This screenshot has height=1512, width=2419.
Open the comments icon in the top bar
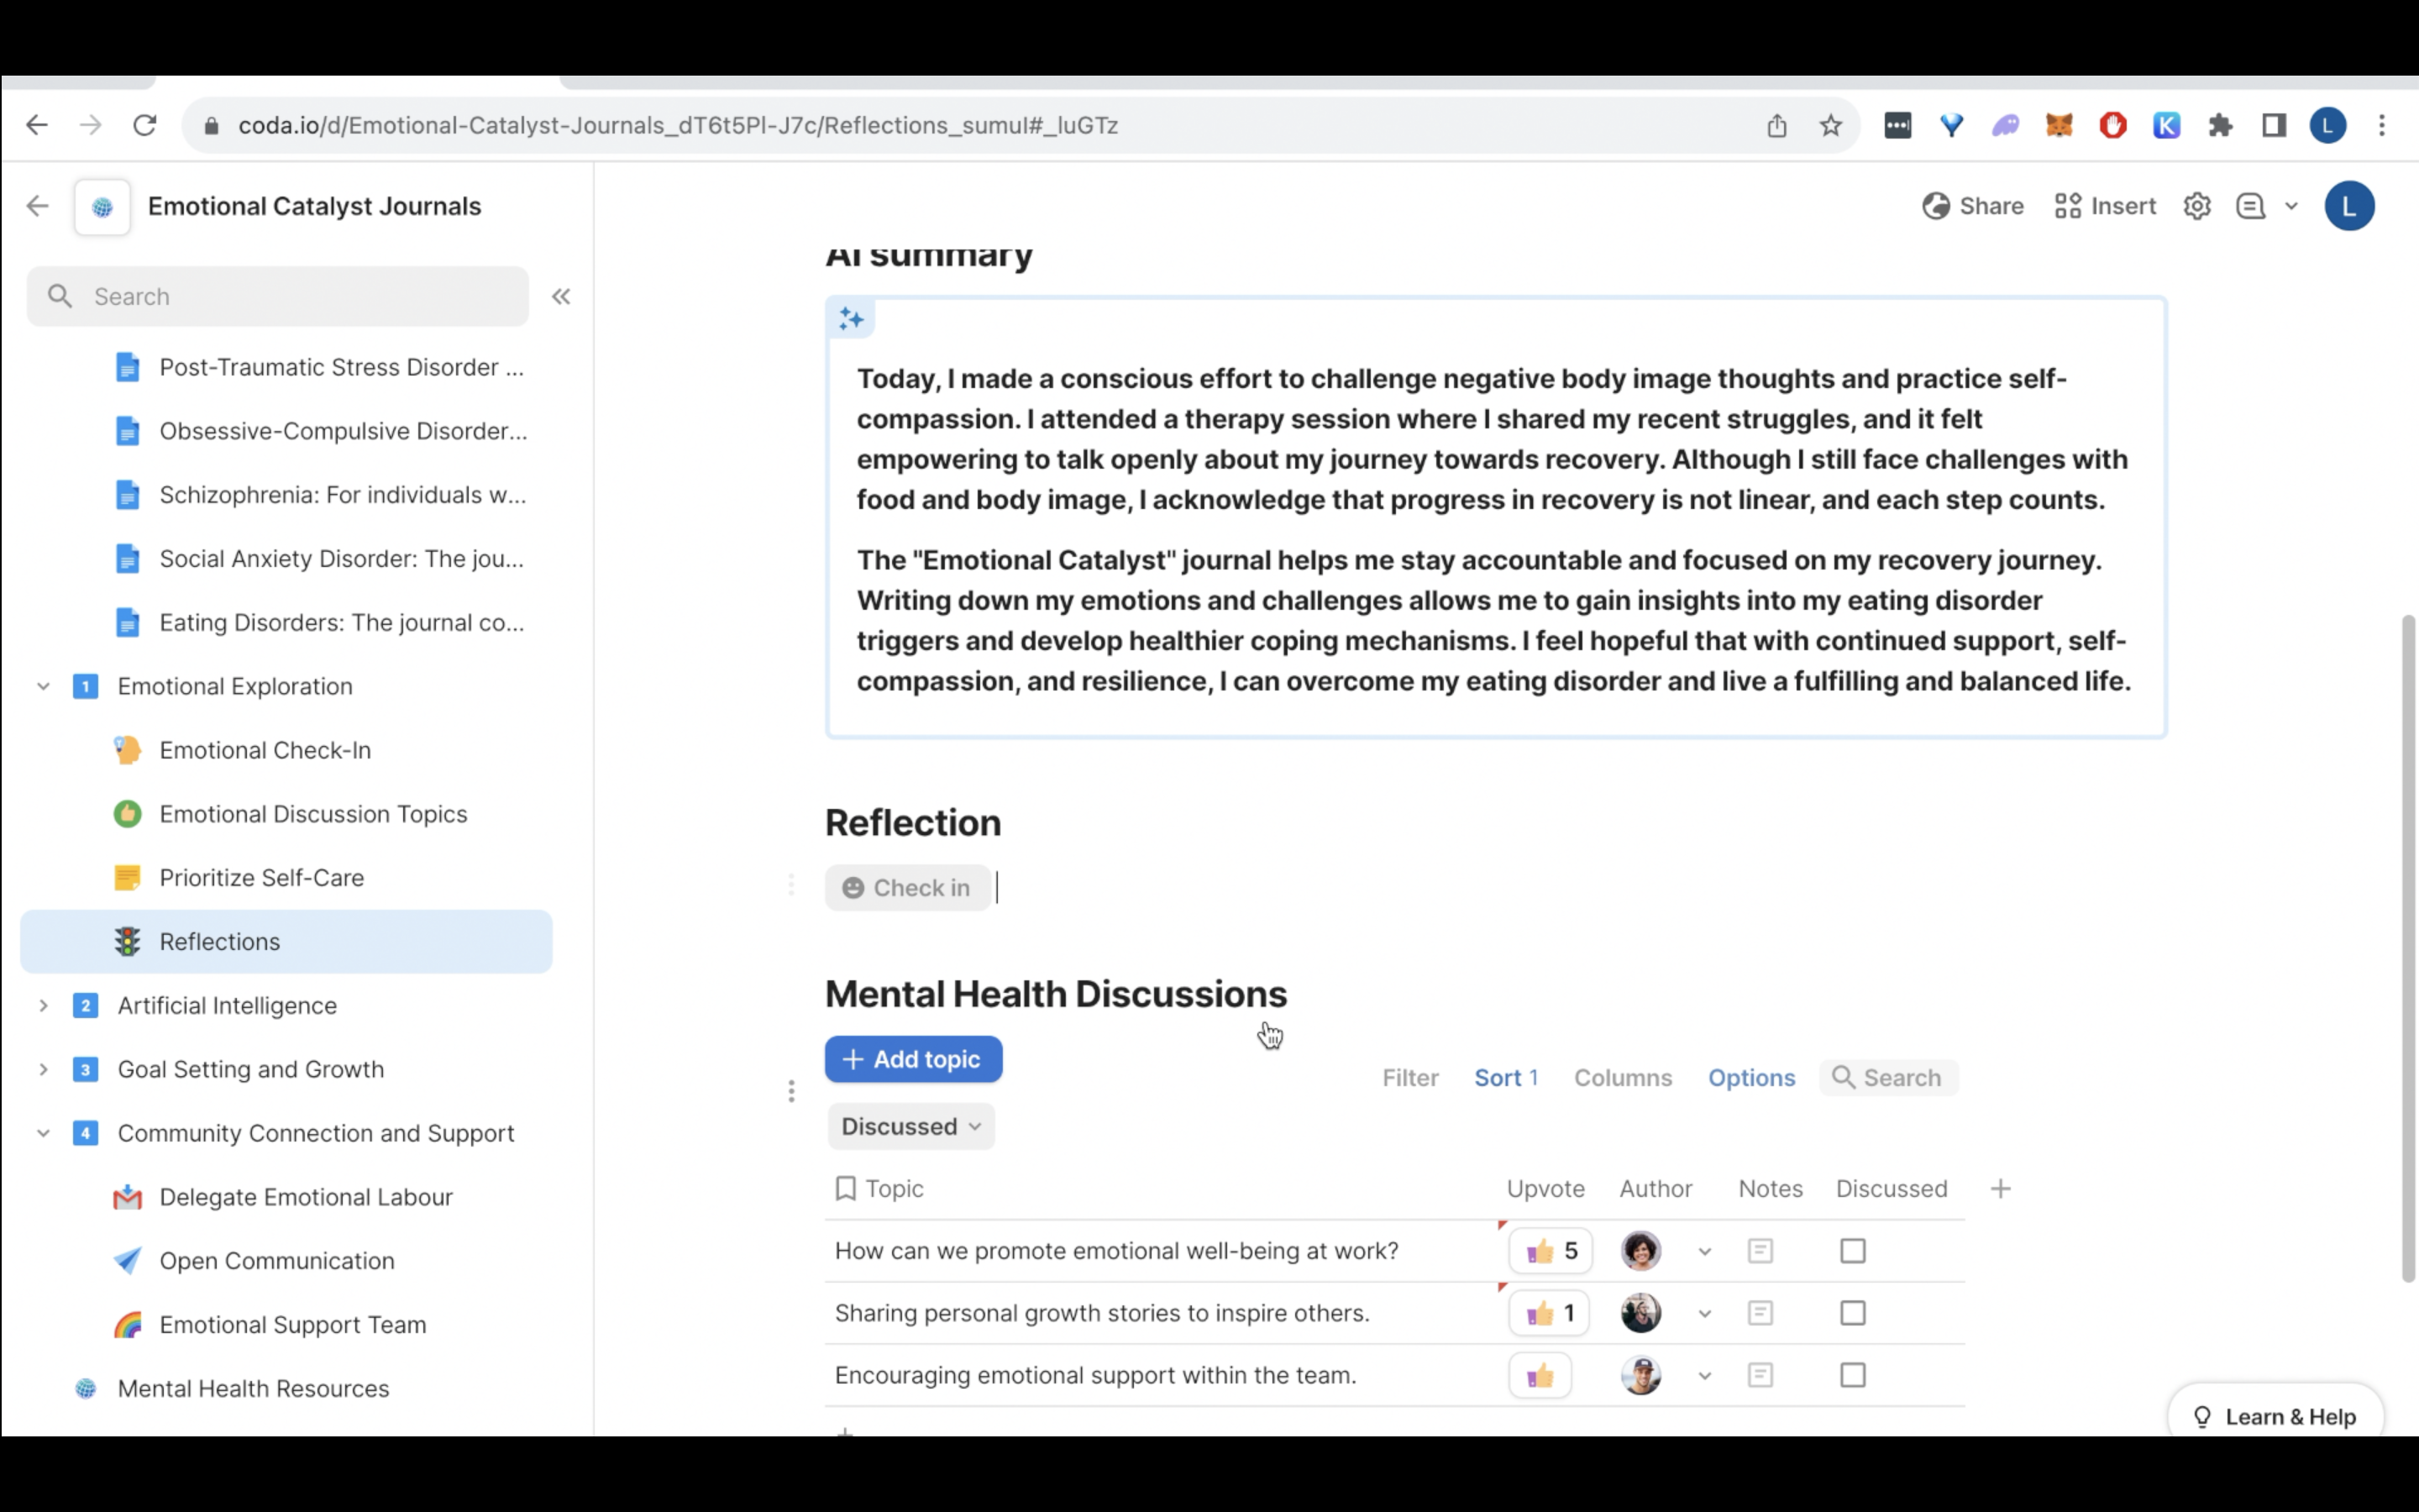tap(2250, 206)
